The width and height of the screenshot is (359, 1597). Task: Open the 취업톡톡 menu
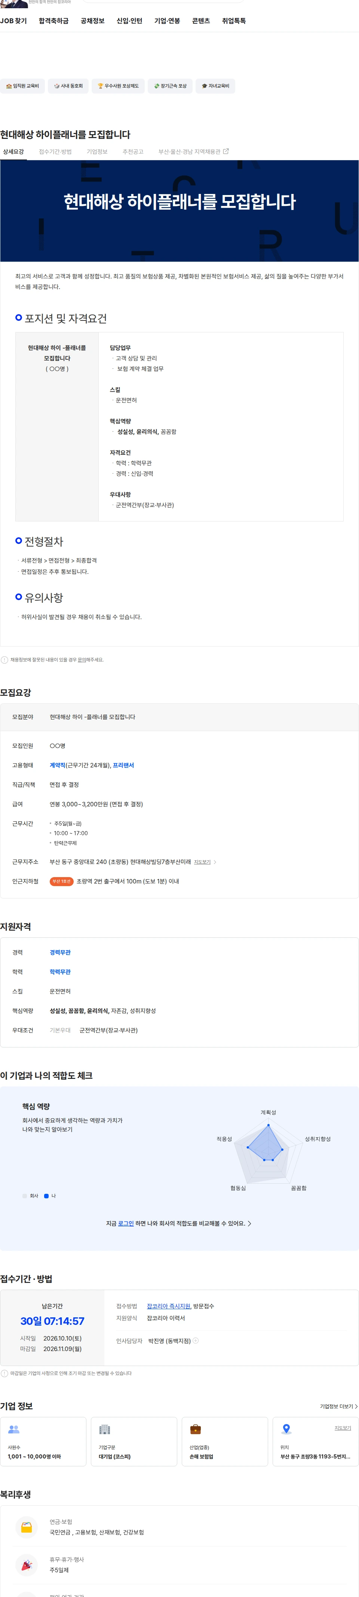pos(234,21)
